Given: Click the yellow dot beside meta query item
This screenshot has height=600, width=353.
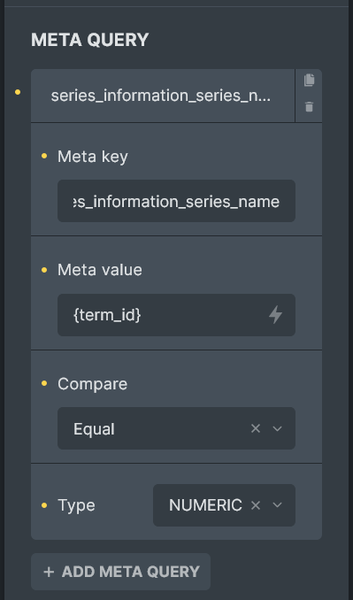Looking at the screenshot, I should pos(18,92).
